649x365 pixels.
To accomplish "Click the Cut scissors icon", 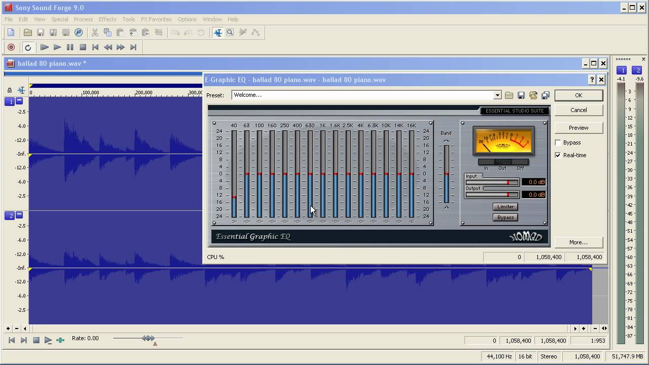I will 95,32.
